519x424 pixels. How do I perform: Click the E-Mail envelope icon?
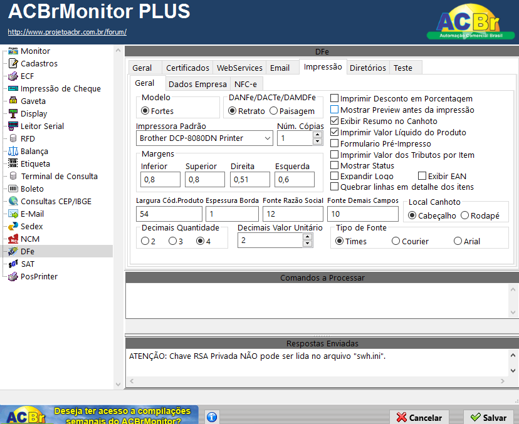(x=13, y=214)
